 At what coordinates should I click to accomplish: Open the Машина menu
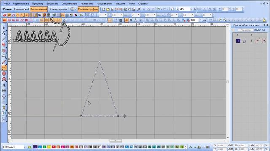point(120,3)
